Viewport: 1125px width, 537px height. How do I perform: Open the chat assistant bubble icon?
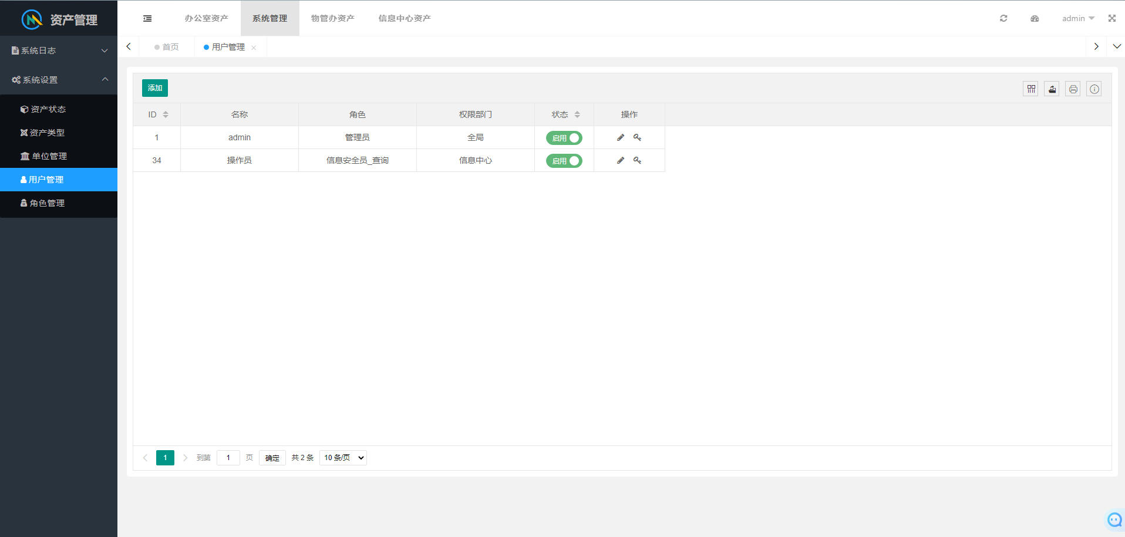tap(1114, 519)
